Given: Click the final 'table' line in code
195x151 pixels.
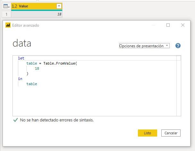Looking at the screenshot, I should [x=32, y=84].
